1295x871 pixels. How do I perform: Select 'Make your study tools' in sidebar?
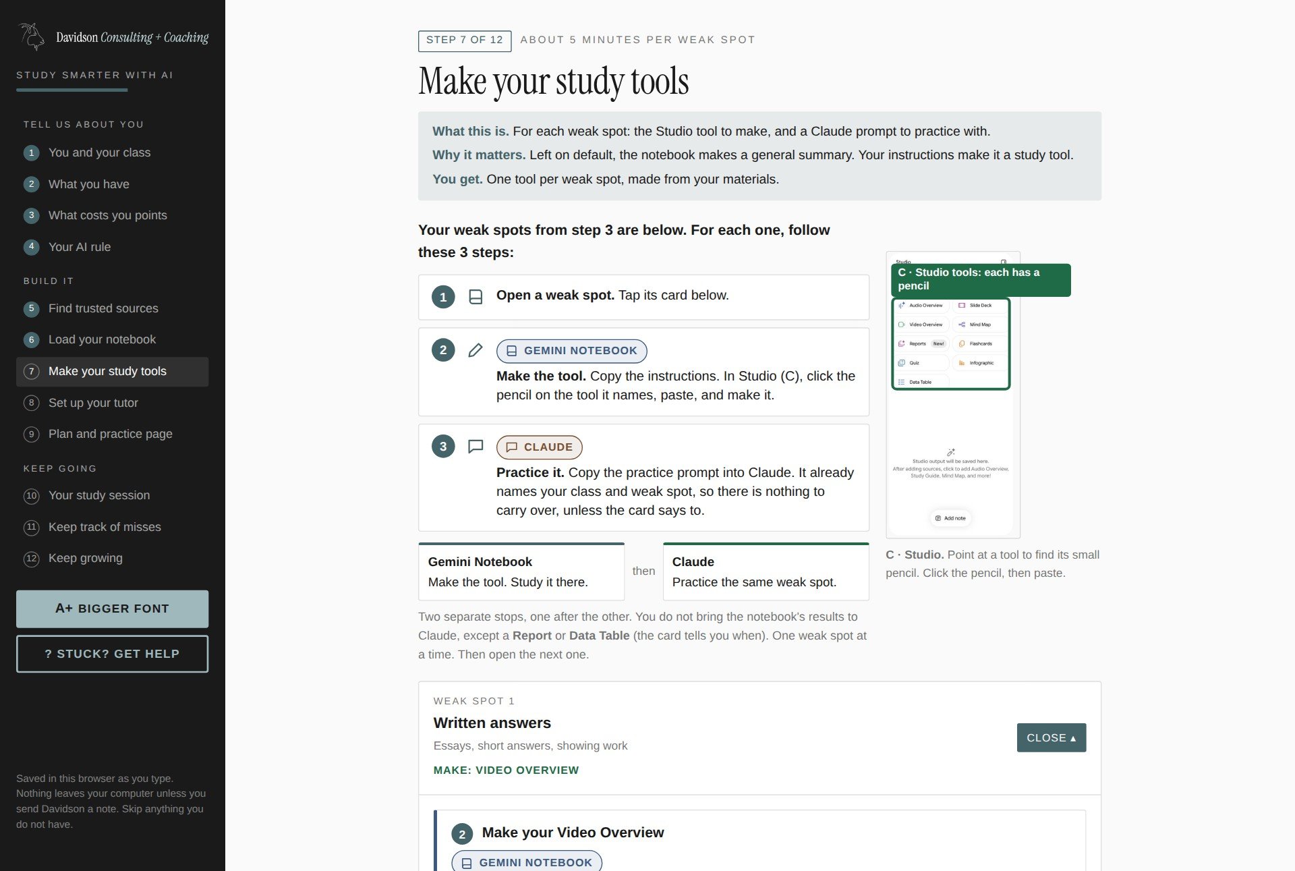pyautogui.click(x=112, y=372)
